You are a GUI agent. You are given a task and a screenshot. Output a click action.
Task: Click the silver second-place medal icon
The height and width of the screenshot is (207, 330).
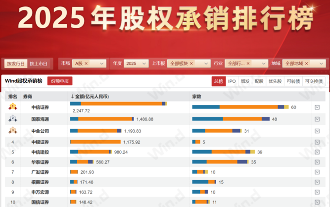click(12, 119)
